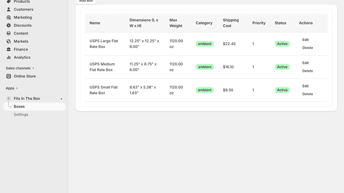344x193 pixels.
Task: Click the Marketing target icon
Action: pyautogui.click(x=9, y=17)
